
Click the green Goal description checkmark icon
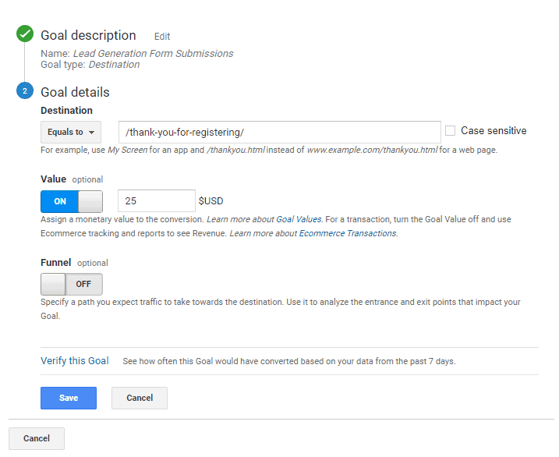click(25, 34)
